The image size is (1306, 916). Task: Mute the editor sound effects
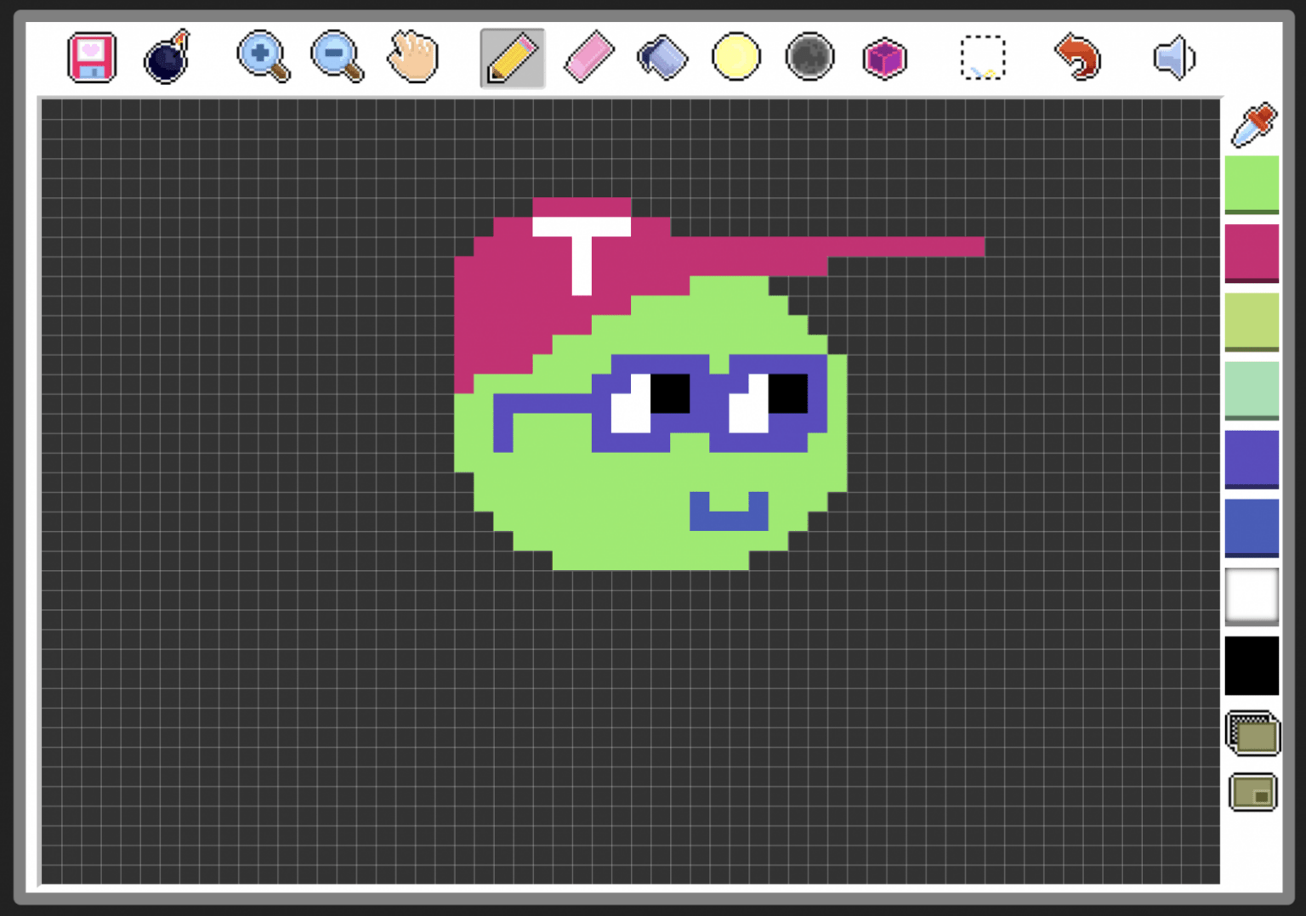1173,57
